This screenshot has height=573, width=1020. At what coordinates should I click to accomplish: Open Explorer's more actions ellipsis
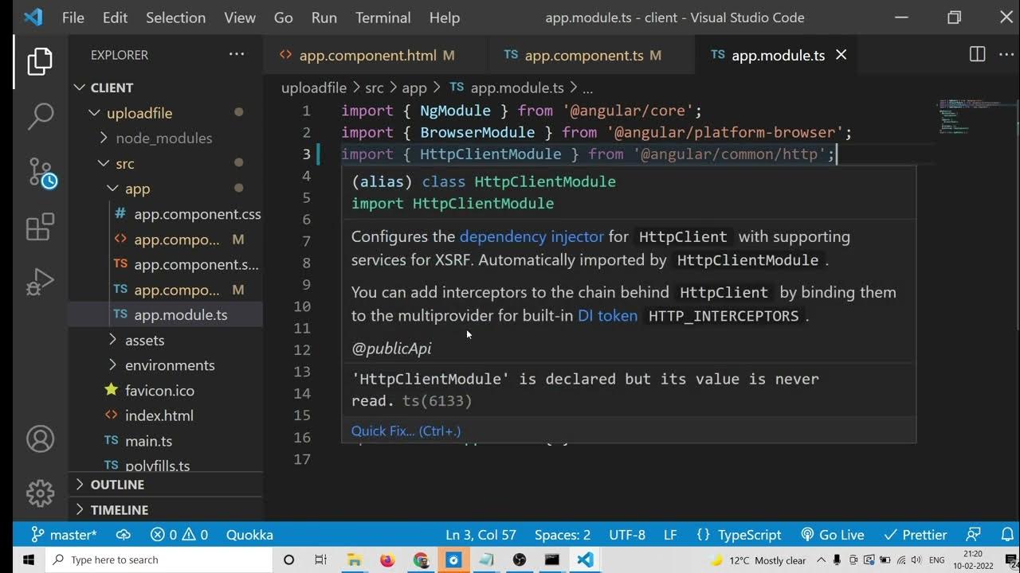tap(237, 55)
